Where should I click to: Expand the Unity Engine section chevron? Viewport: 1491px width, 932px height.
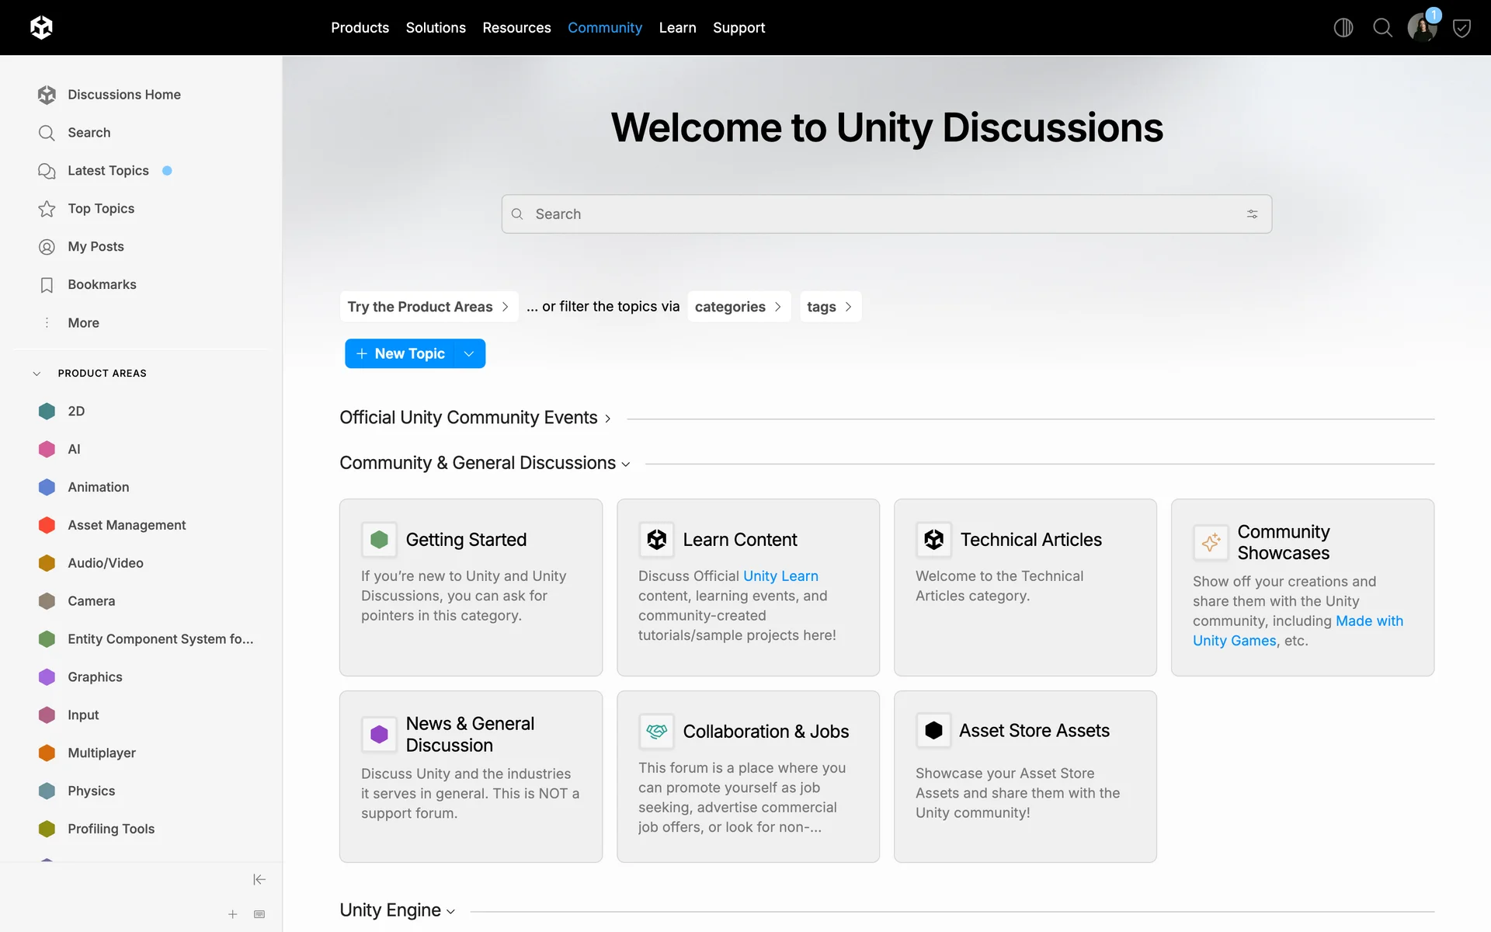(x=450, y=911)
